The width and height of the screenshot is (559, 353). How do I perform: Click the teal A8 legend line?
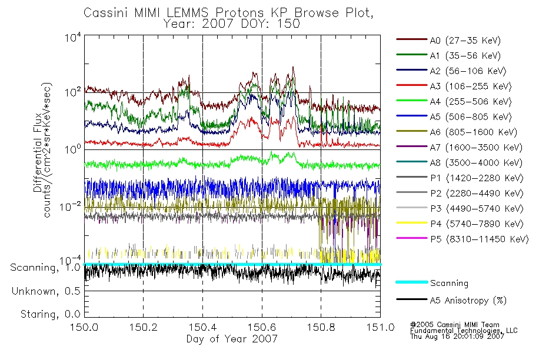pyautogui.click(x=411, y=162)
